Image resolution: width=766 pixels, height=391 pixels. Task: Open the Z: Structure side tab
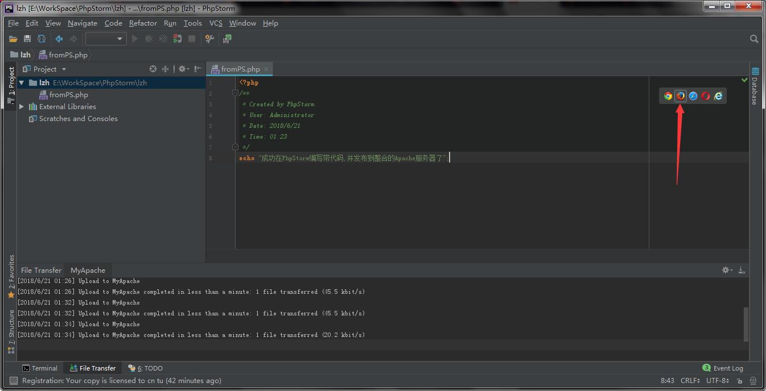(11, 331)
